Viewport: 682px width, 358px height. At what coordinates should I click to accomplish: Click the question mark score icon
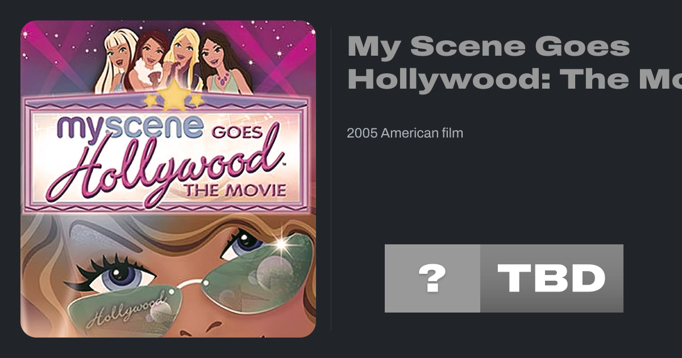tap(432, 278)
